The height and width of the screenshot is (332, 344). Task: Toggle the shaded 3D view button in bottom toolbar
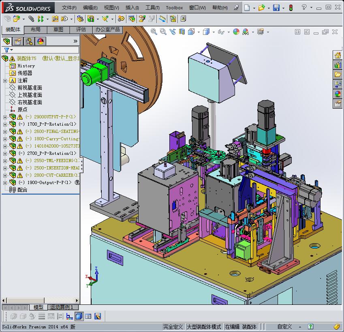pyautogui.click(x=79, y=316)
